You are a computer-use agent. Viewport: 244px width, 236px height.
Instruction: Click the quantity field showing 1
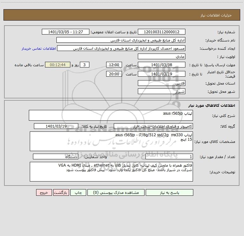click(x=169, y=156)
